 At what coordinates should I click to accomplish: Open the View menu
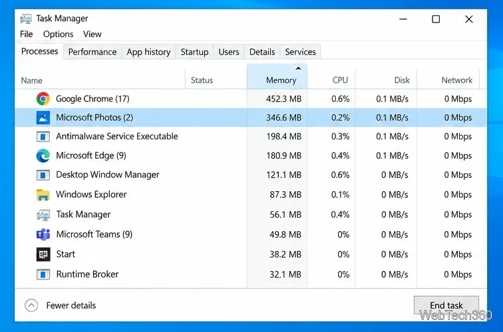pyautogui.click(x=92, y=34)
